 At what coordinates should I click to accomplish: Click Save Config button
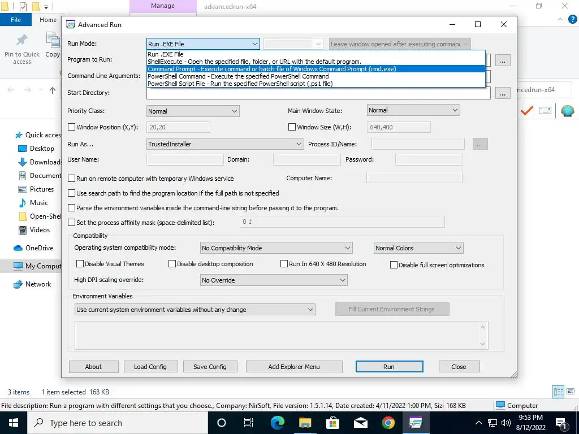pyautogui.click(x=210, y=366)
